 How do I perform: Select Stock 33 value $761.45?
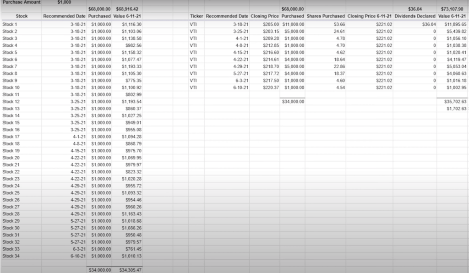pyautogui.click(x=133, y=249)
